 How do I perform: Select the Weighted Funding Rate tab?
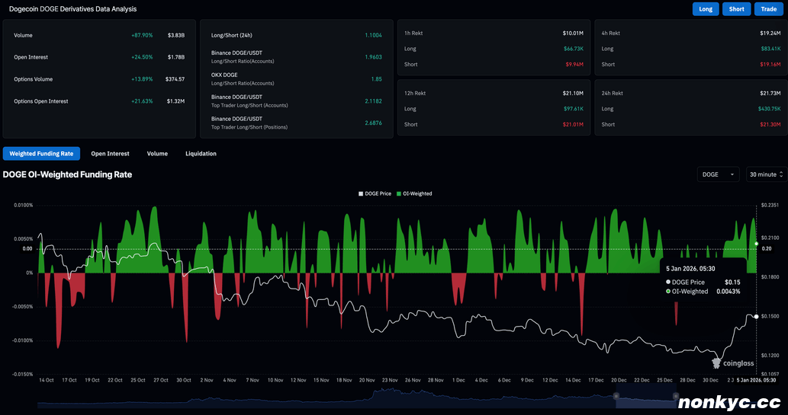(41, 154)
